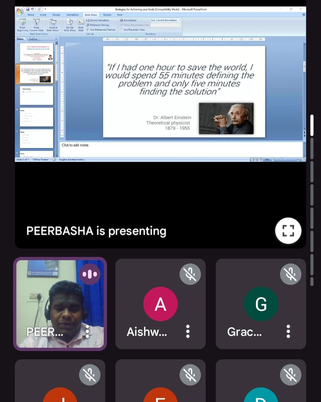The width and height of the screenshot is (321, 402).
Task: Open Use Current Resolution dropdown
Action: [166, 21]
